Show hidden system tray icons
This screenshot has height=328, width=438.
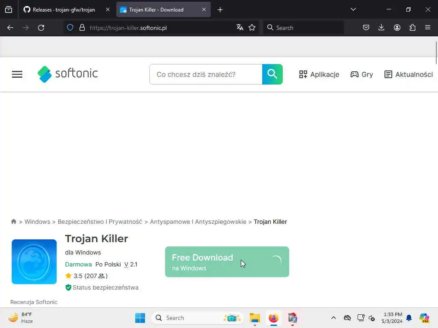334,318
